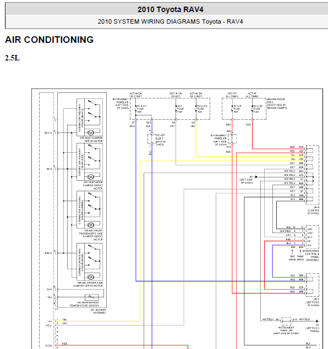Click the 'TMMC MADE' arrow label

(x=300, y=258)
